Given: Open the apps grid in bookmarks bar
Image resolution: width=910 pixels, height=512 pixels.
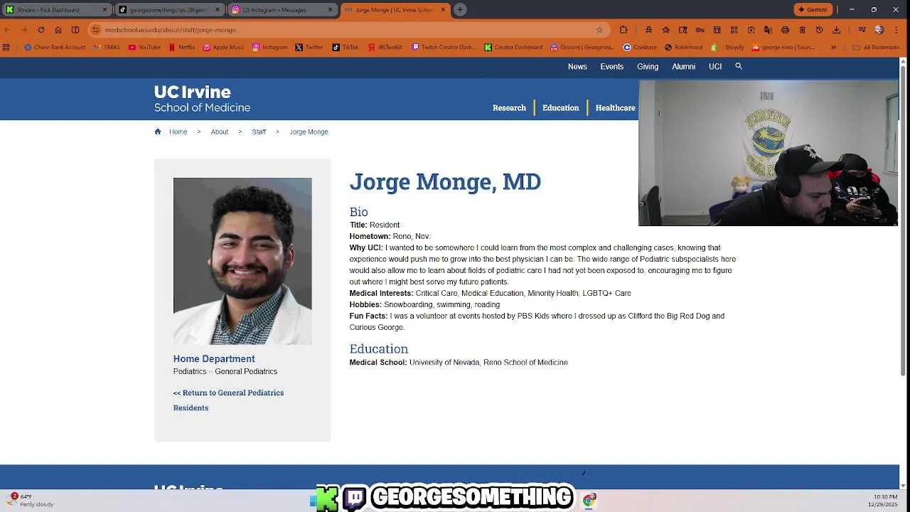Looking at the screenshot, I should (6, 48).
